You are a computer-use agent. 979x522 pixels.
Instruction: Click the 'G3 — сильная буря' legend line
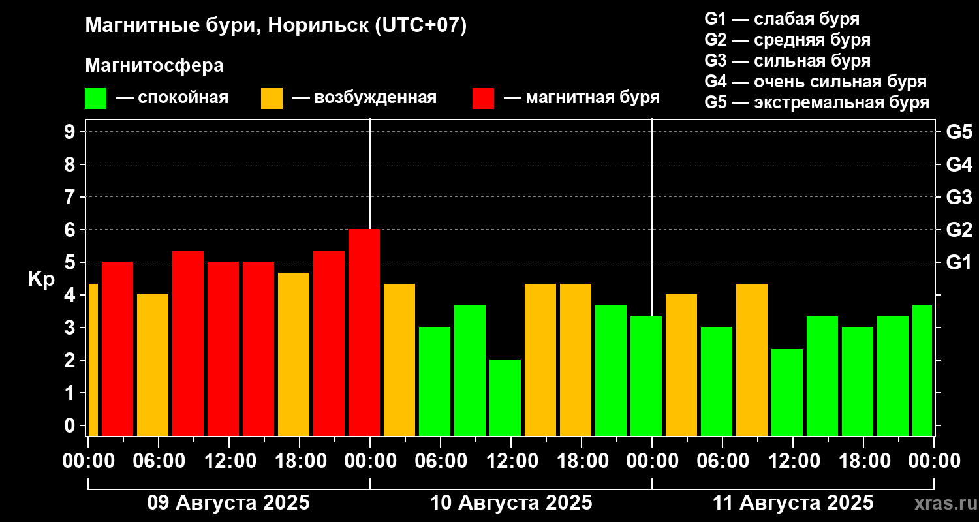pos(787,61)
